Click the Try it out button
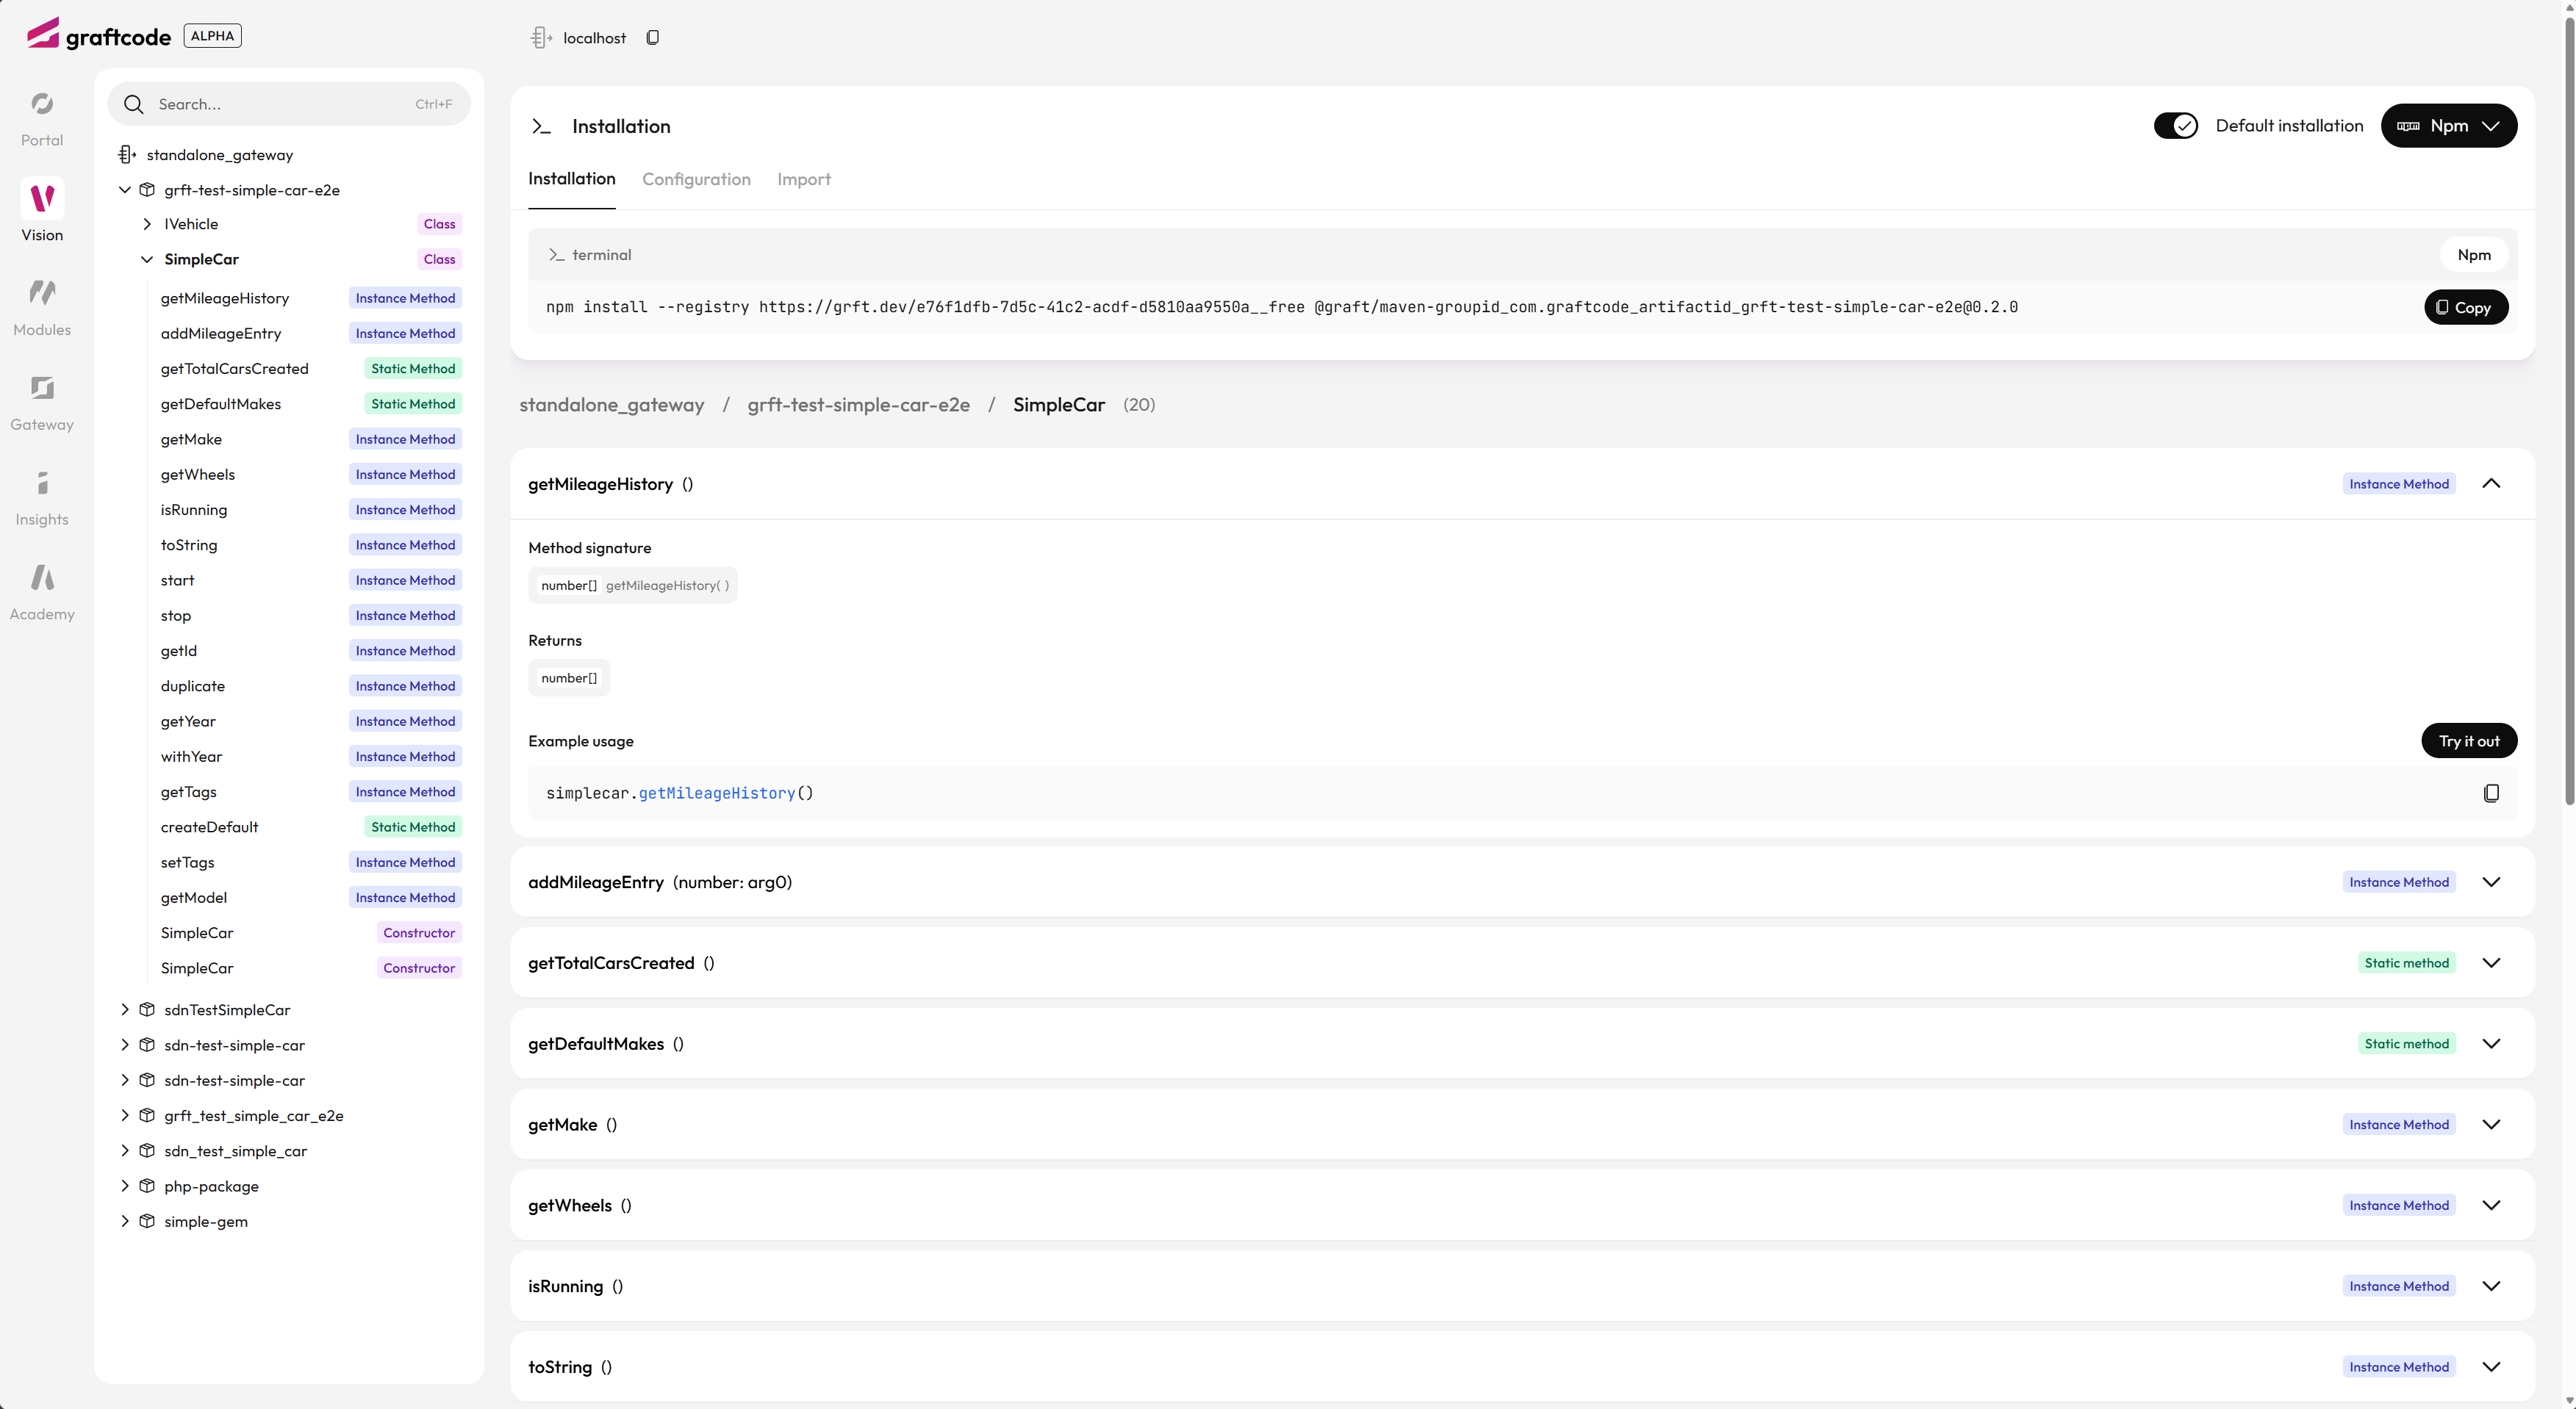This screenshot has width=2576, height=1409. 2468,741
